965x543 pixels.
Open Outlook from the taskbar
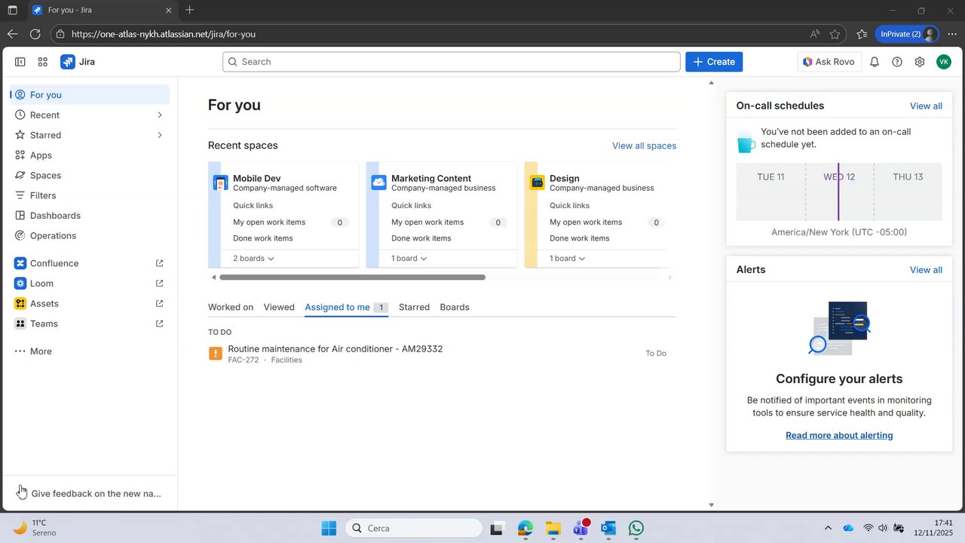coord(608,528)
